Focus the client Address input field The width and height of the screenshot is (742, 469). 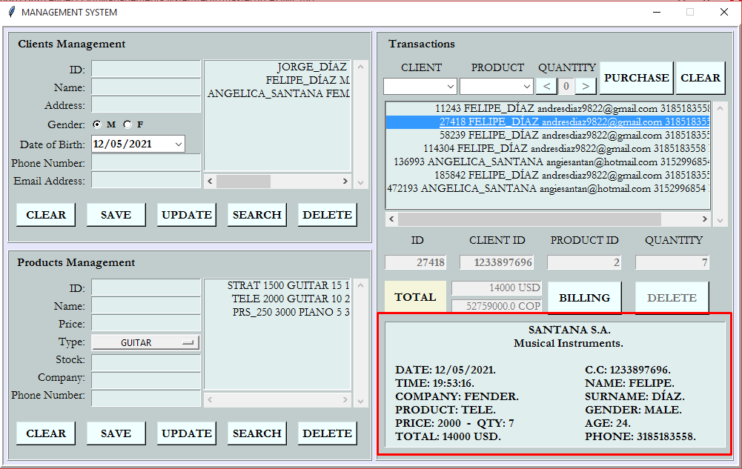click(x=146, y=104)
